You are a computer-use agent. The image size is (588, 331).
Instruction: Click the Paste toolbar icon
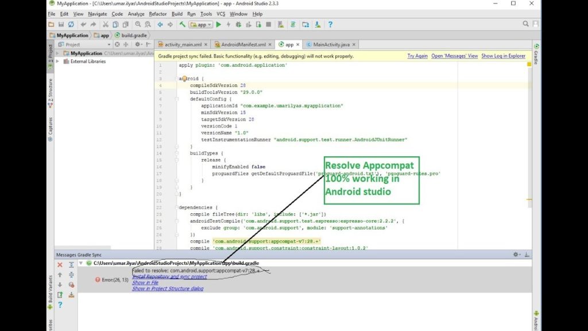click(x=126, y=24)
